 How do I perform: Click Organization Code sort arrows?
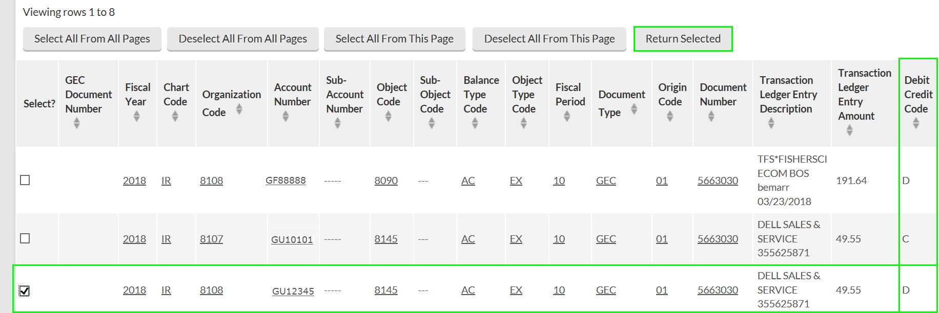click(239, 109)
